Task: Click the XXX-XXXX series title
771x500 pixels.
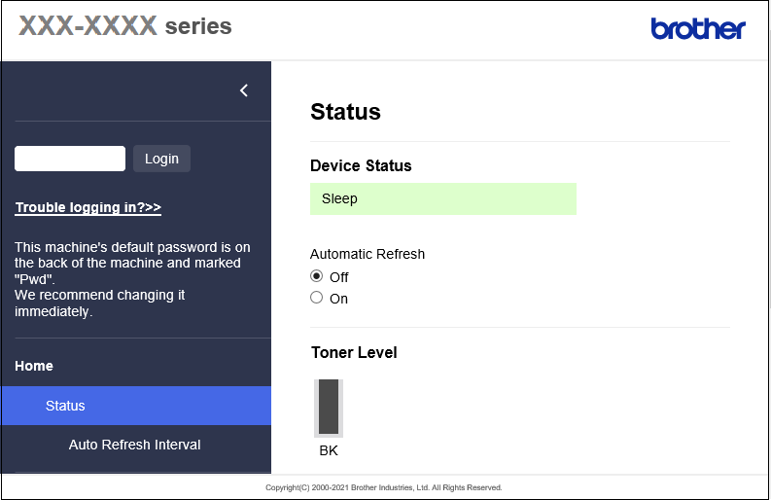Action: (x=125, y=26)
